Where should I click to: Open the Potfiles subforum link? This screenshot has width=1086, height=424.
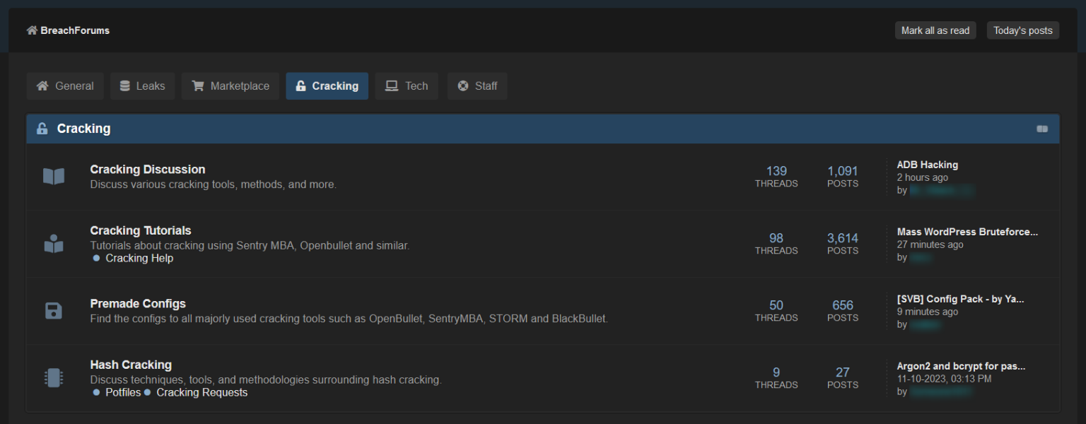coord(123,392)
